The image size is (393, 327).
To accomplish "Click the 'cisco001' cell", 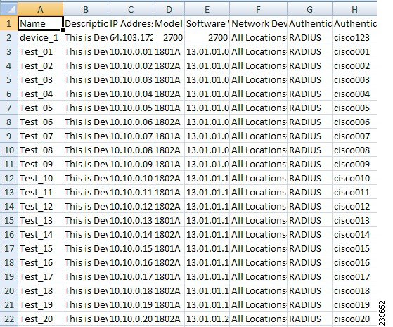I will tap(354, 51).
